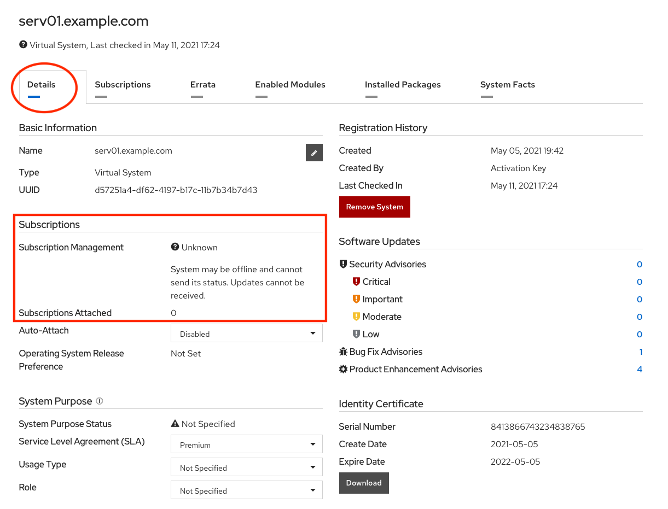Screen dimensions: 668x509
Task: Open the Product Enhancement Advisories count link
Action: click(x=640, y=369)
